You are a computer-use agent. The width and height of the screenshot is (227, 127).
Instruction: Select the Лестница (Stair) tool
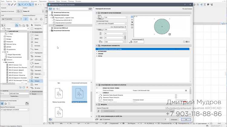pos(36,56)
